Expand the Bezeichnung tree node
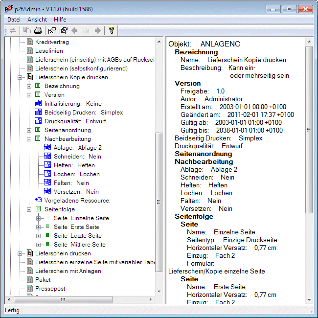 [29, 86]
